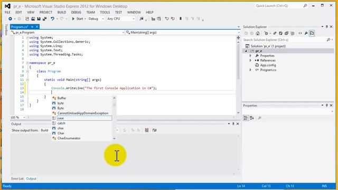Collapse the namespace pr_e outlining region
The image size is (338, 190).
27,63
